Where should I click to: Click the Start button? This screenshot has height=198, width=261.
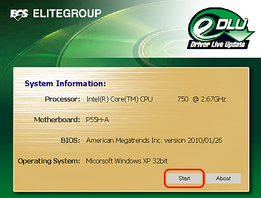click(184, 178)
